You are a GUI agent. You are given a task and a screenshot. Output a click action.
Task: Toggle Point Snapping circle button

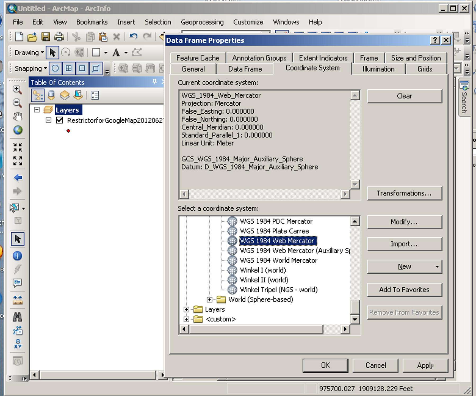pos(55,68)
